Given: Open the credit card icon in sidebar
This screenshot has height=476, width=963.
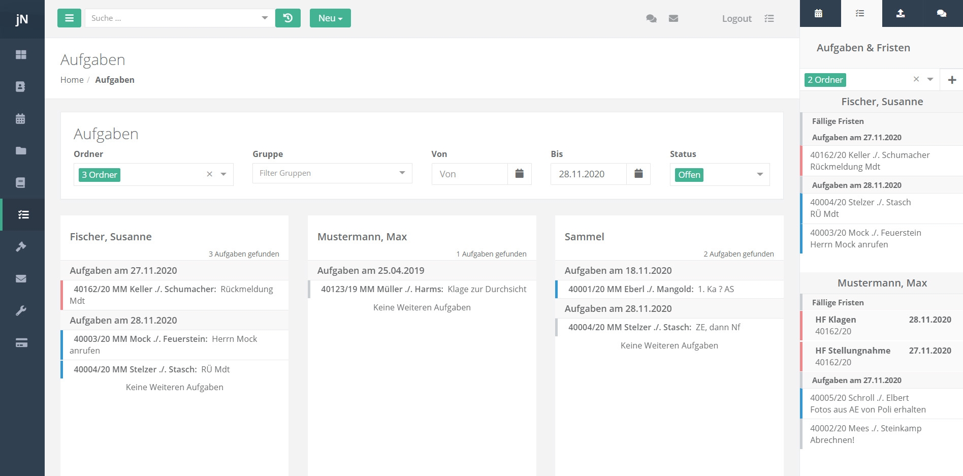Looking at the screenshot, I should (21, 343).
